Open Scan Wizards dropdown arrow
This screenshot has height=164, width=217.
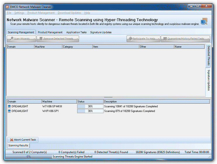[x=34, y=39]
